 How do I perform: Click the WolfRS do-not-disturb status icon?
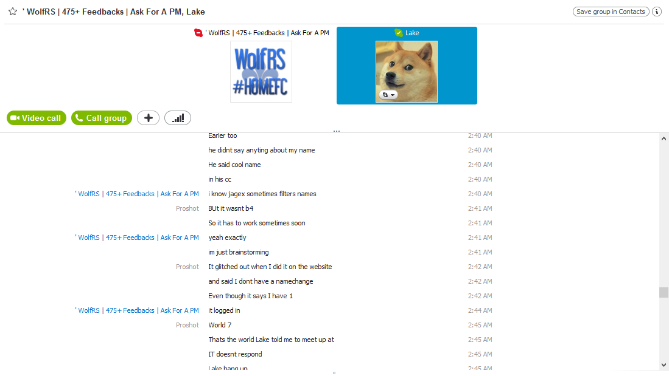pyautogui.click(x=198, y=33)
